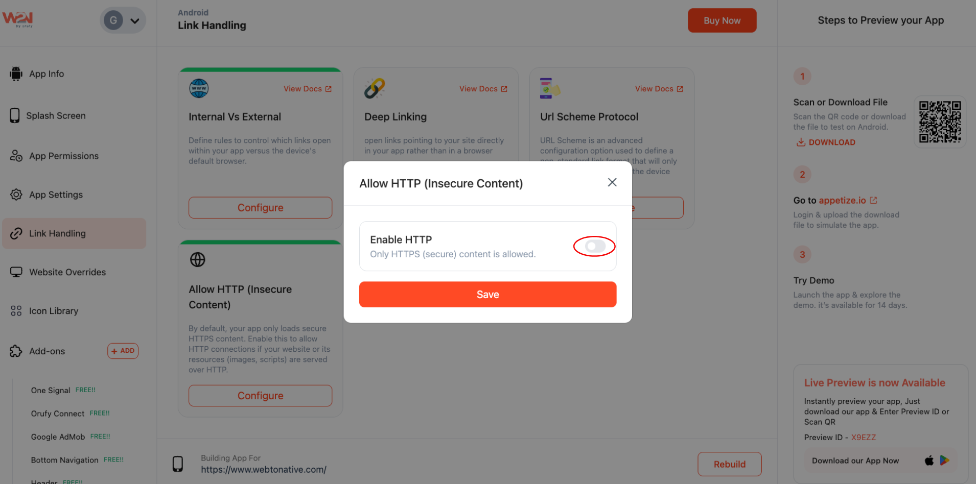
Task: Open Splash Screen section
Action: pos(56,116)
